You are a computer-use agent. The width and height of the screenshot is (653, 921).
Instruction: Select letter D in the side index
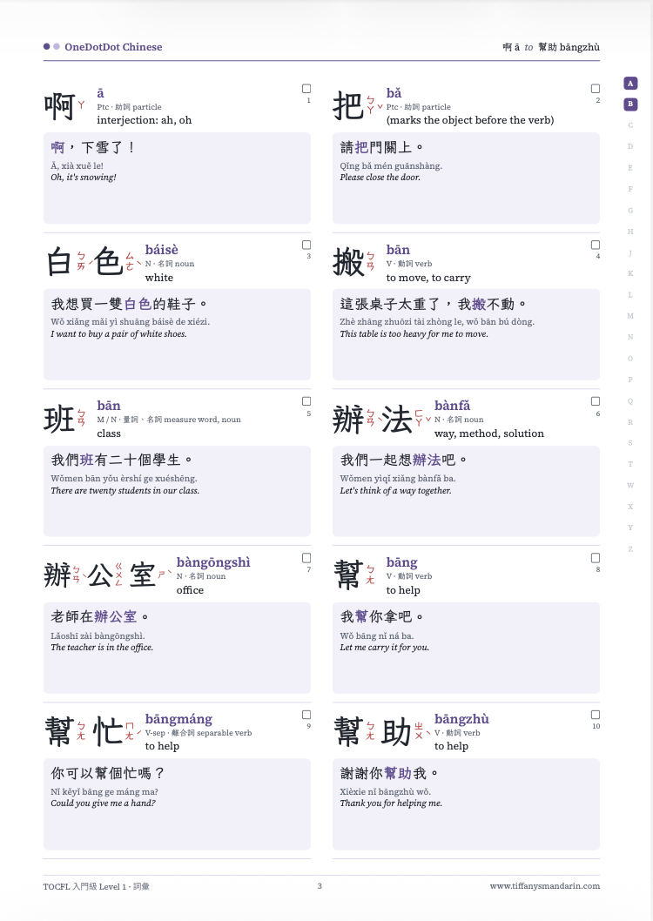(630, 146)
